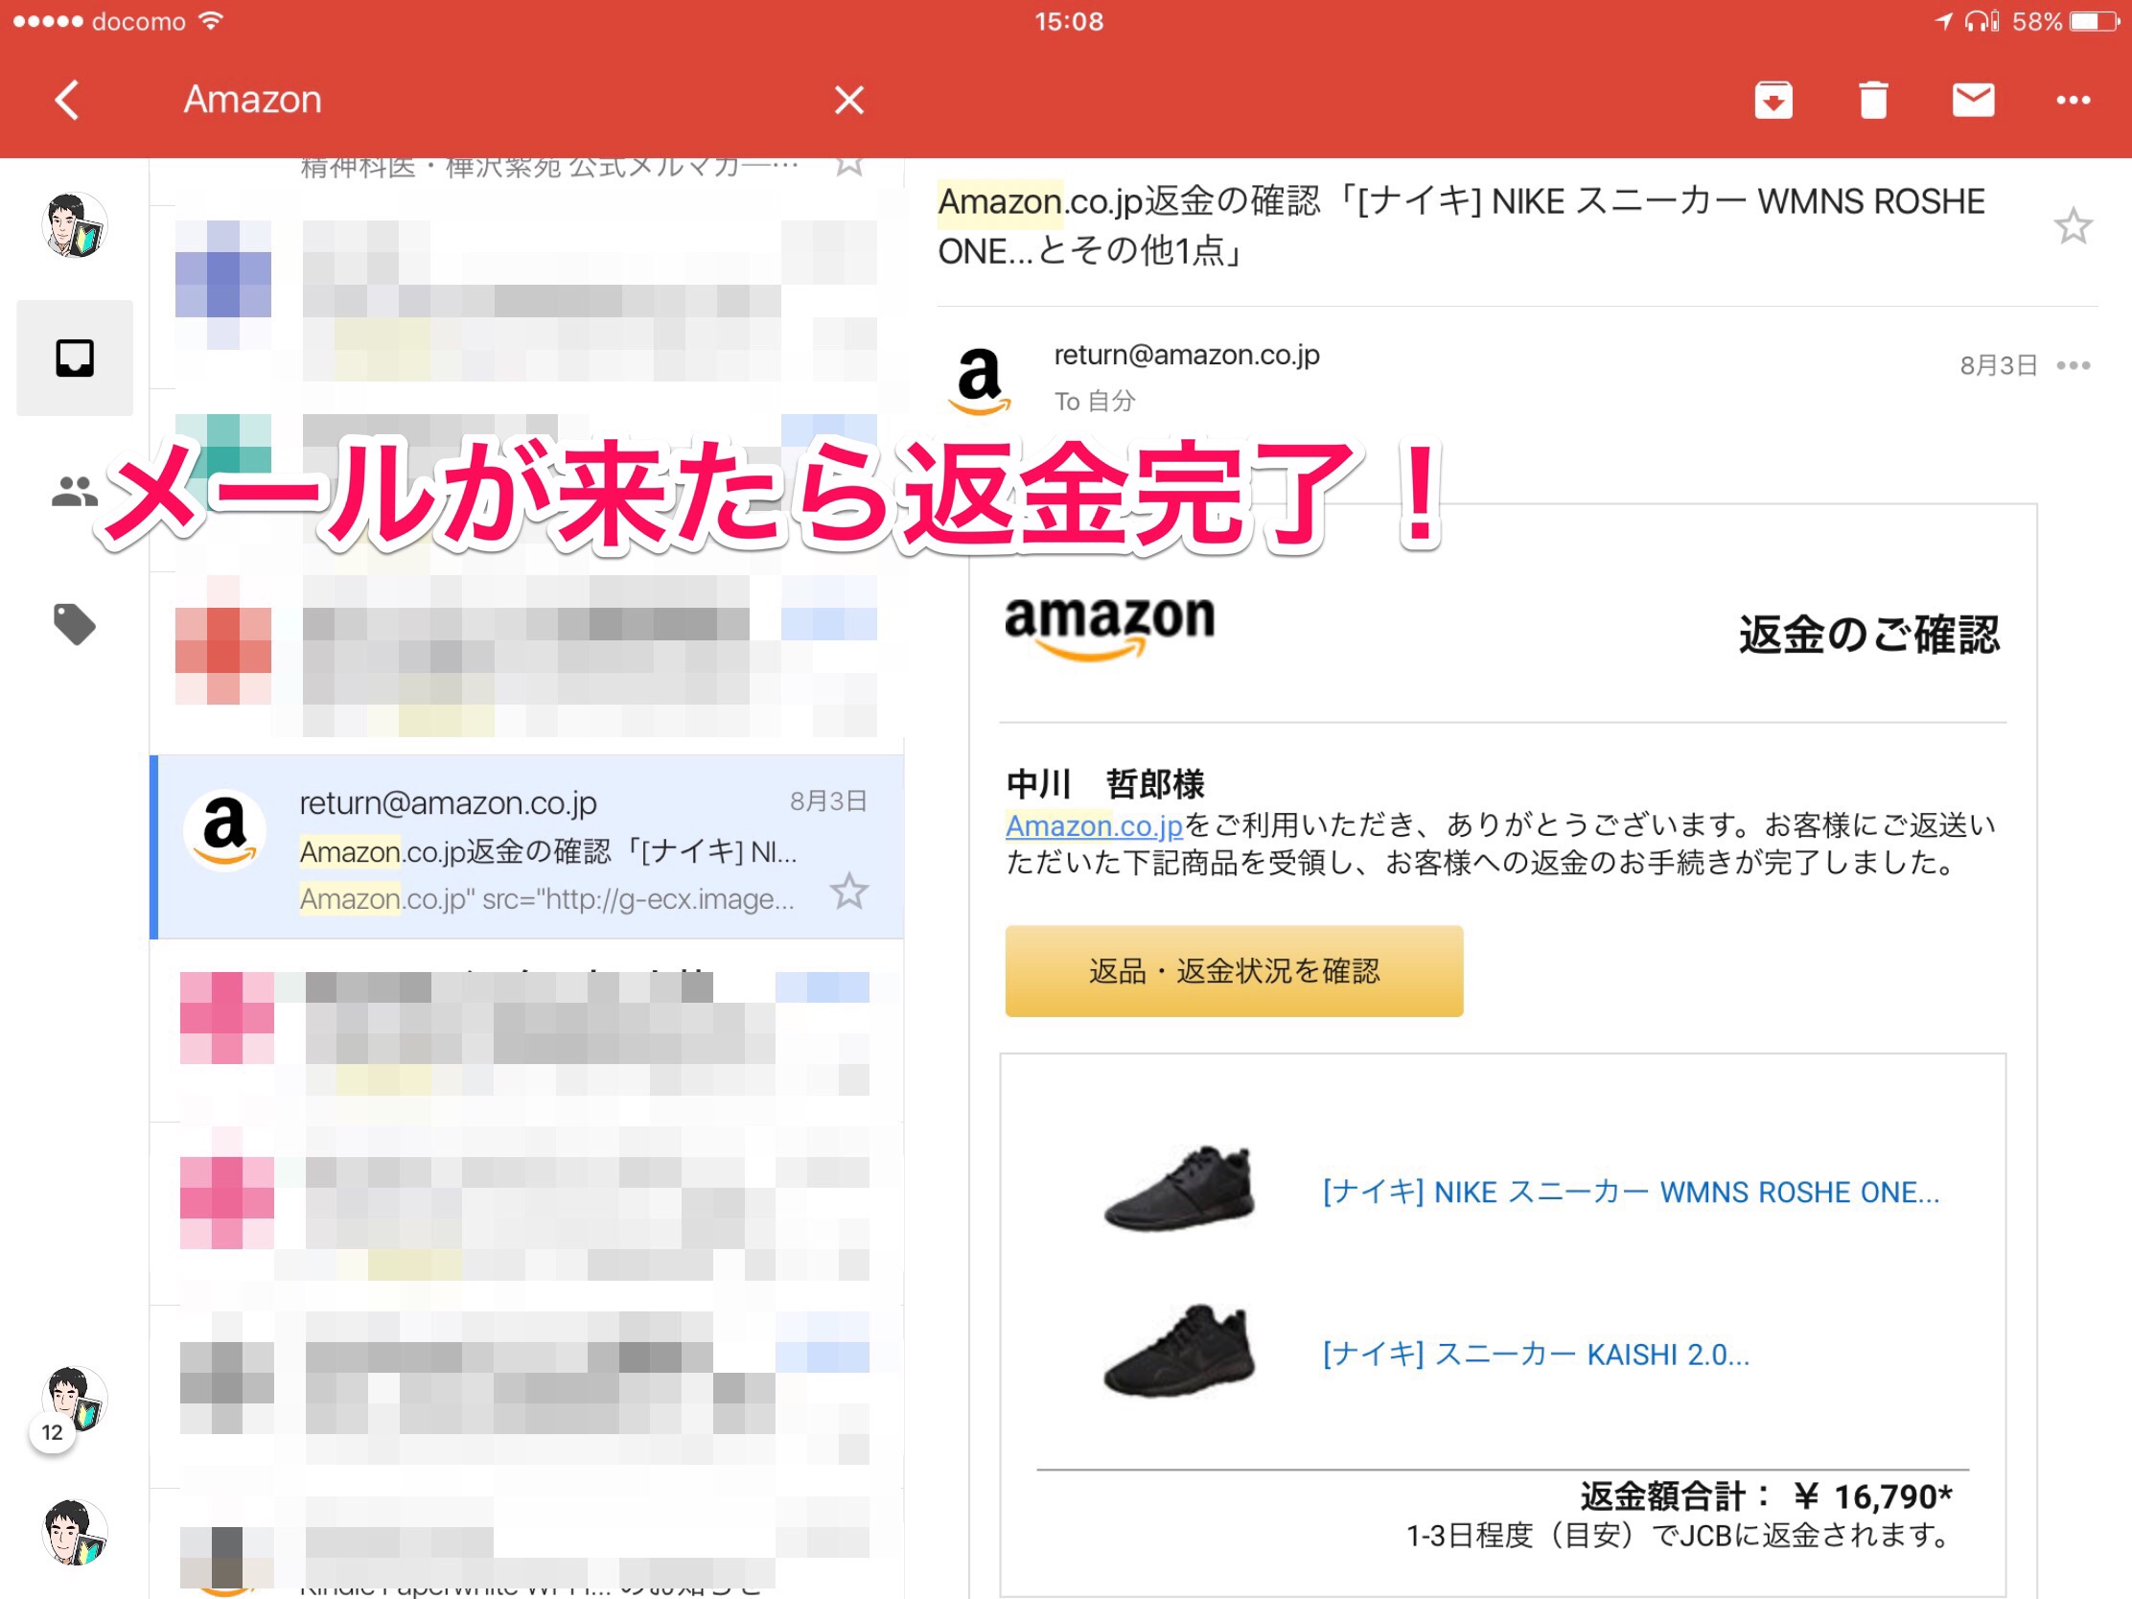Open inbox icon in left sidebar
The image size is (2132, 1599).
74,359
